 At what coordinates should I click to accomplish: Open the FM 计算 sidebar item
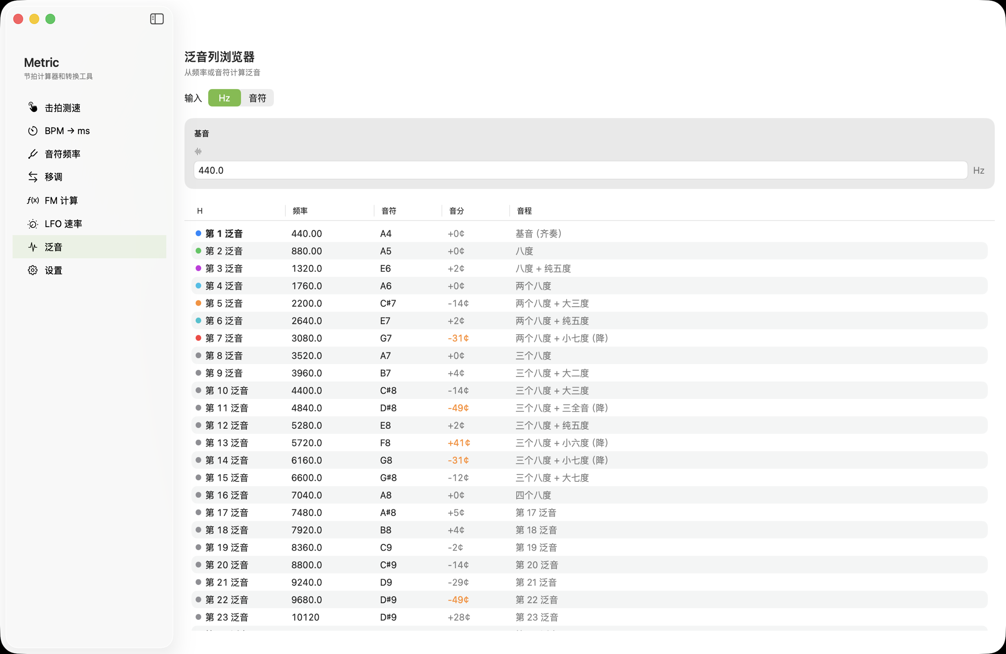tap(89, 200)
